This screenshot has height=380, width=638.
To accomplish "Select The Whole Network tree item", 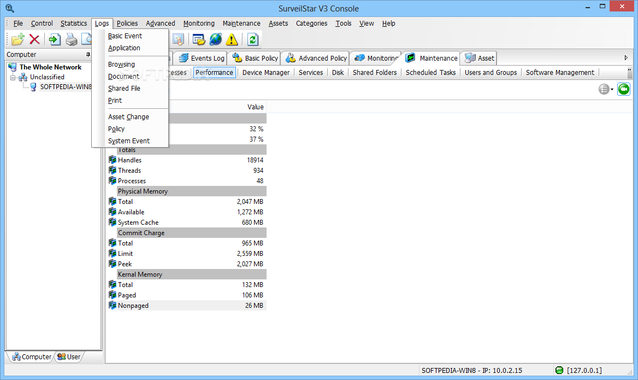I will (x=50, y=67).
